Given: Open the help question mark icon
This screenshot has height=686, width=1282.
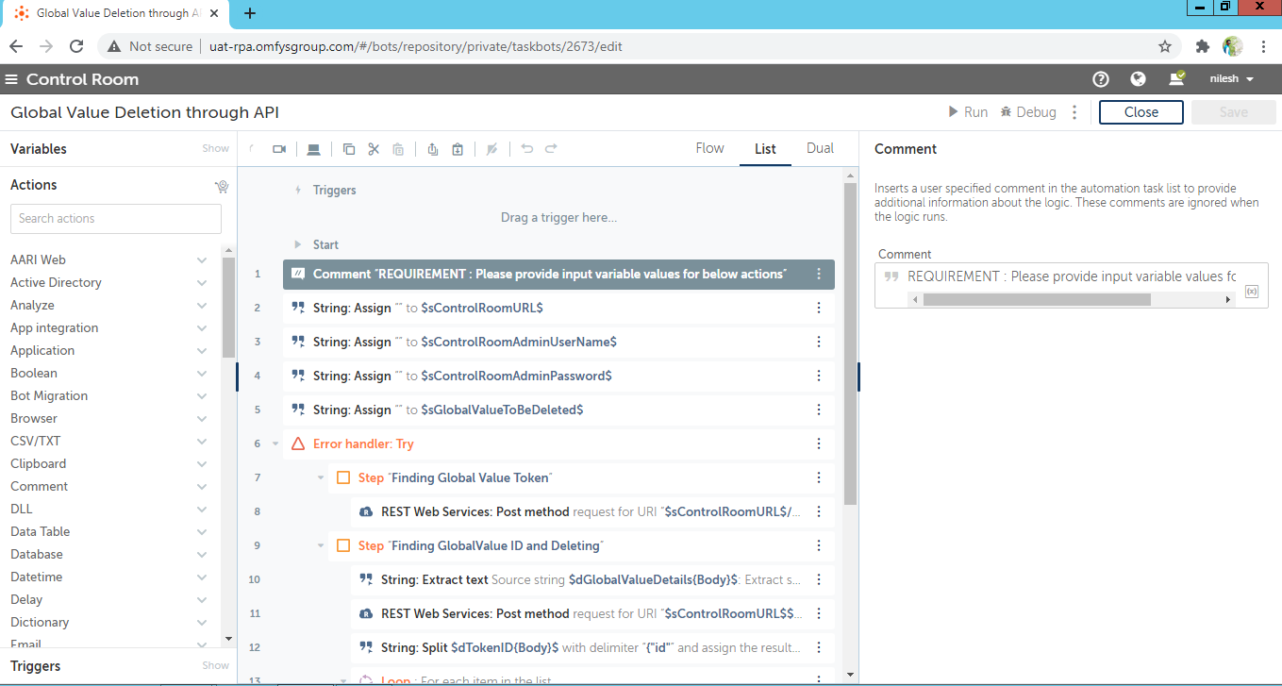Looking at the screenshot, I should (1100, 79).
